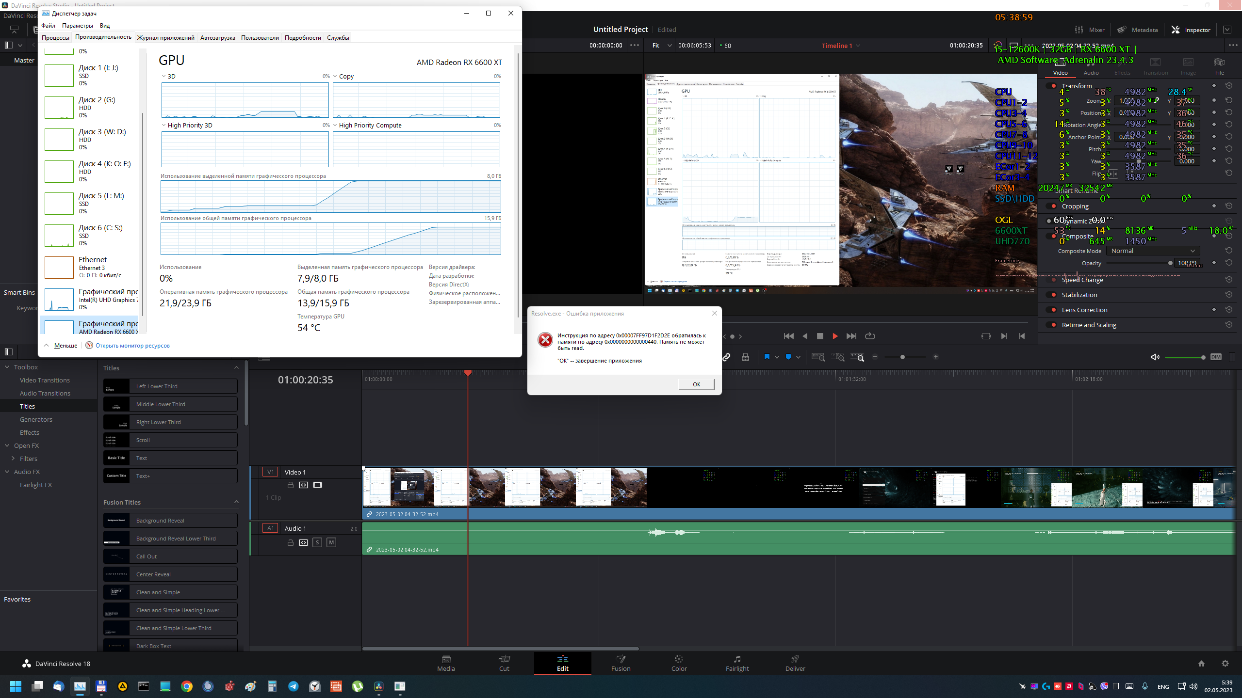Expand the Filters tree item
Image resolution: width=1242 pixels, height=698 pixels.
coord(13,459)
